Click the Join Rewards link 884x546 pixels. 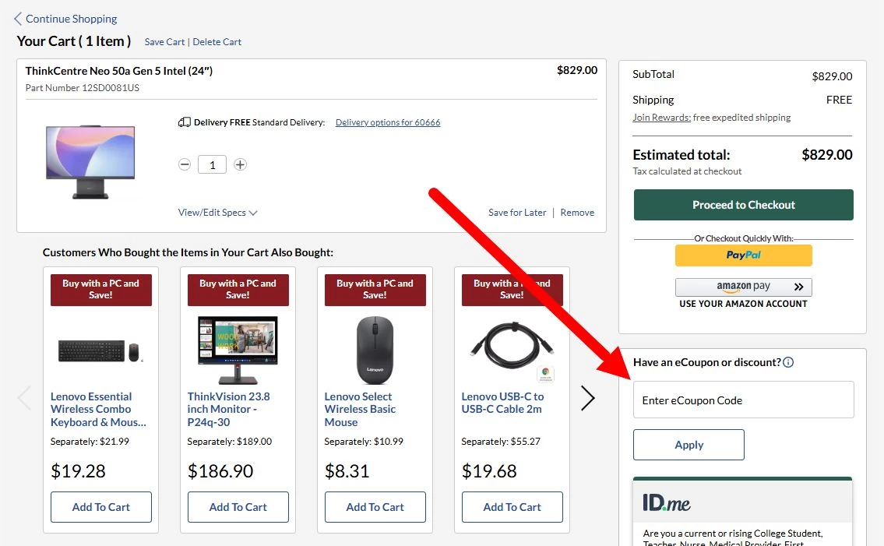coord(661,118)
